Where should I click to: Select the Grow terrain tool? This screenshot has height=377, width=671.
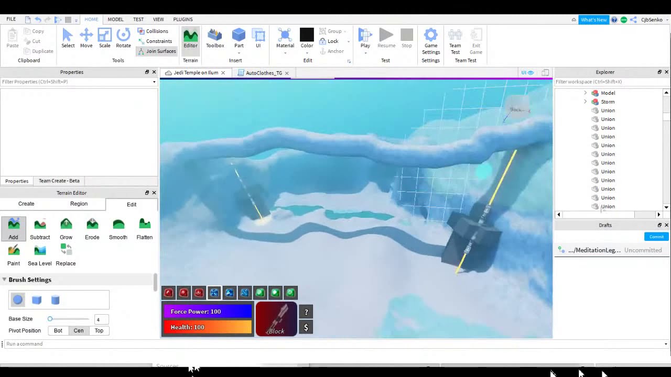pos(66,229)
